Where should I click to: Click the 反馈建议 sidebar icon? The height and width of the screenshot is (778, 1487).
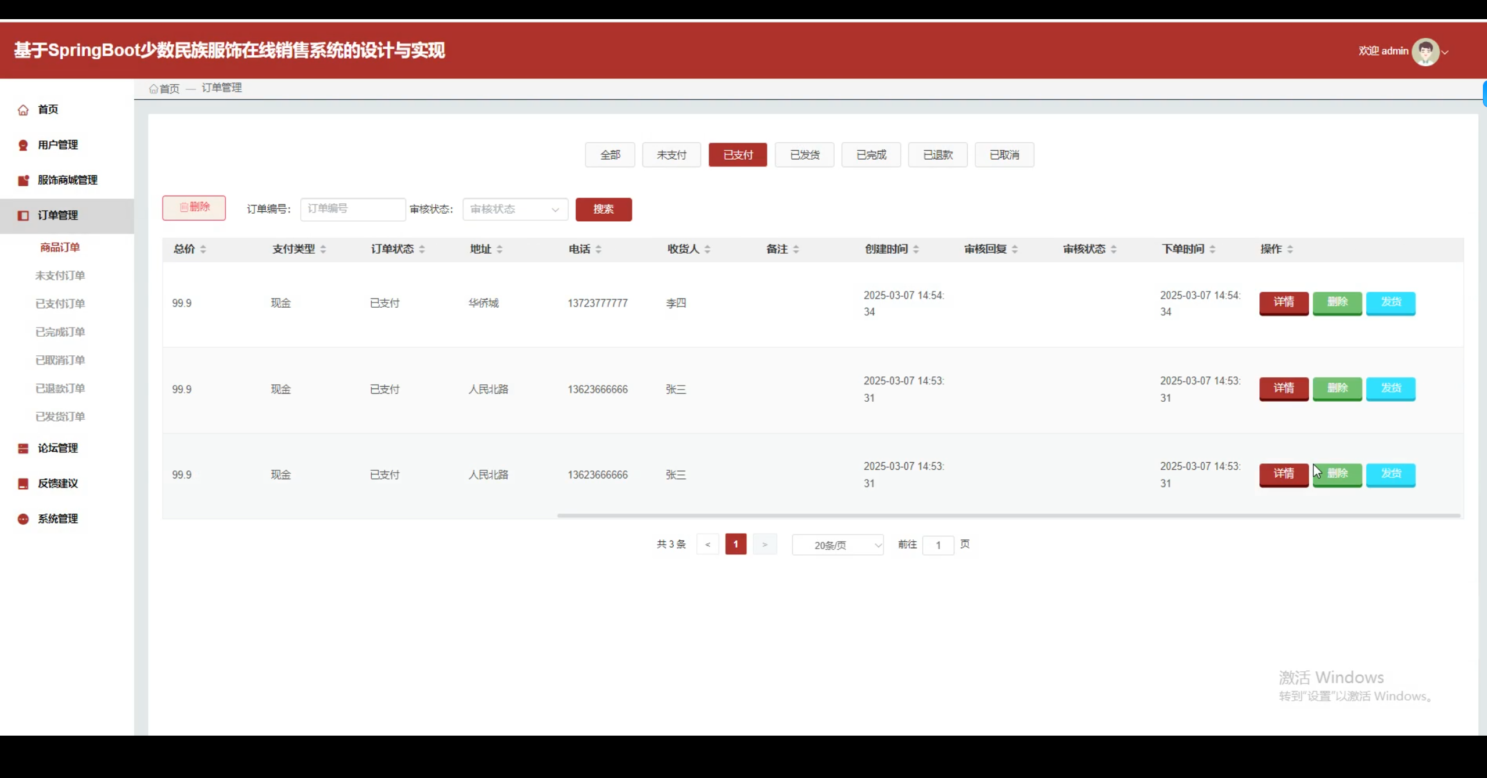tap(23, 484)
